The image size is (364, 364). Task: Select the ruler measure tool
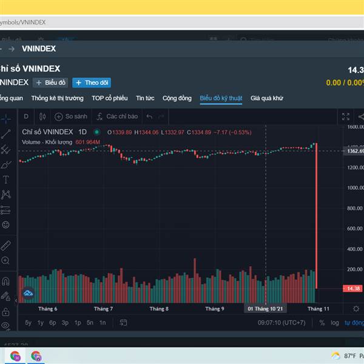(x=5, y=246)
